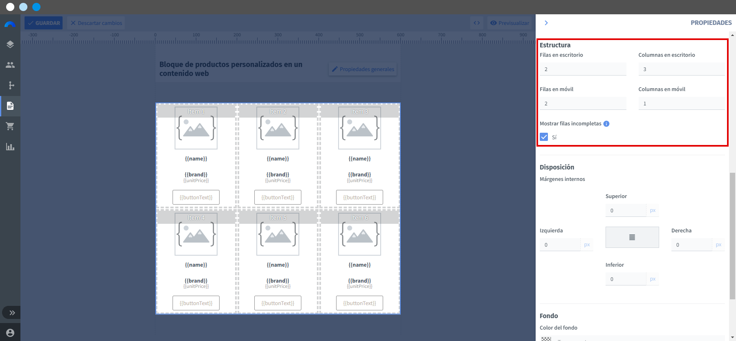The width and height of the screenshot is (736, 341).
Task: Click the {{buttonText}} button in Item 1
Action: 196,197
